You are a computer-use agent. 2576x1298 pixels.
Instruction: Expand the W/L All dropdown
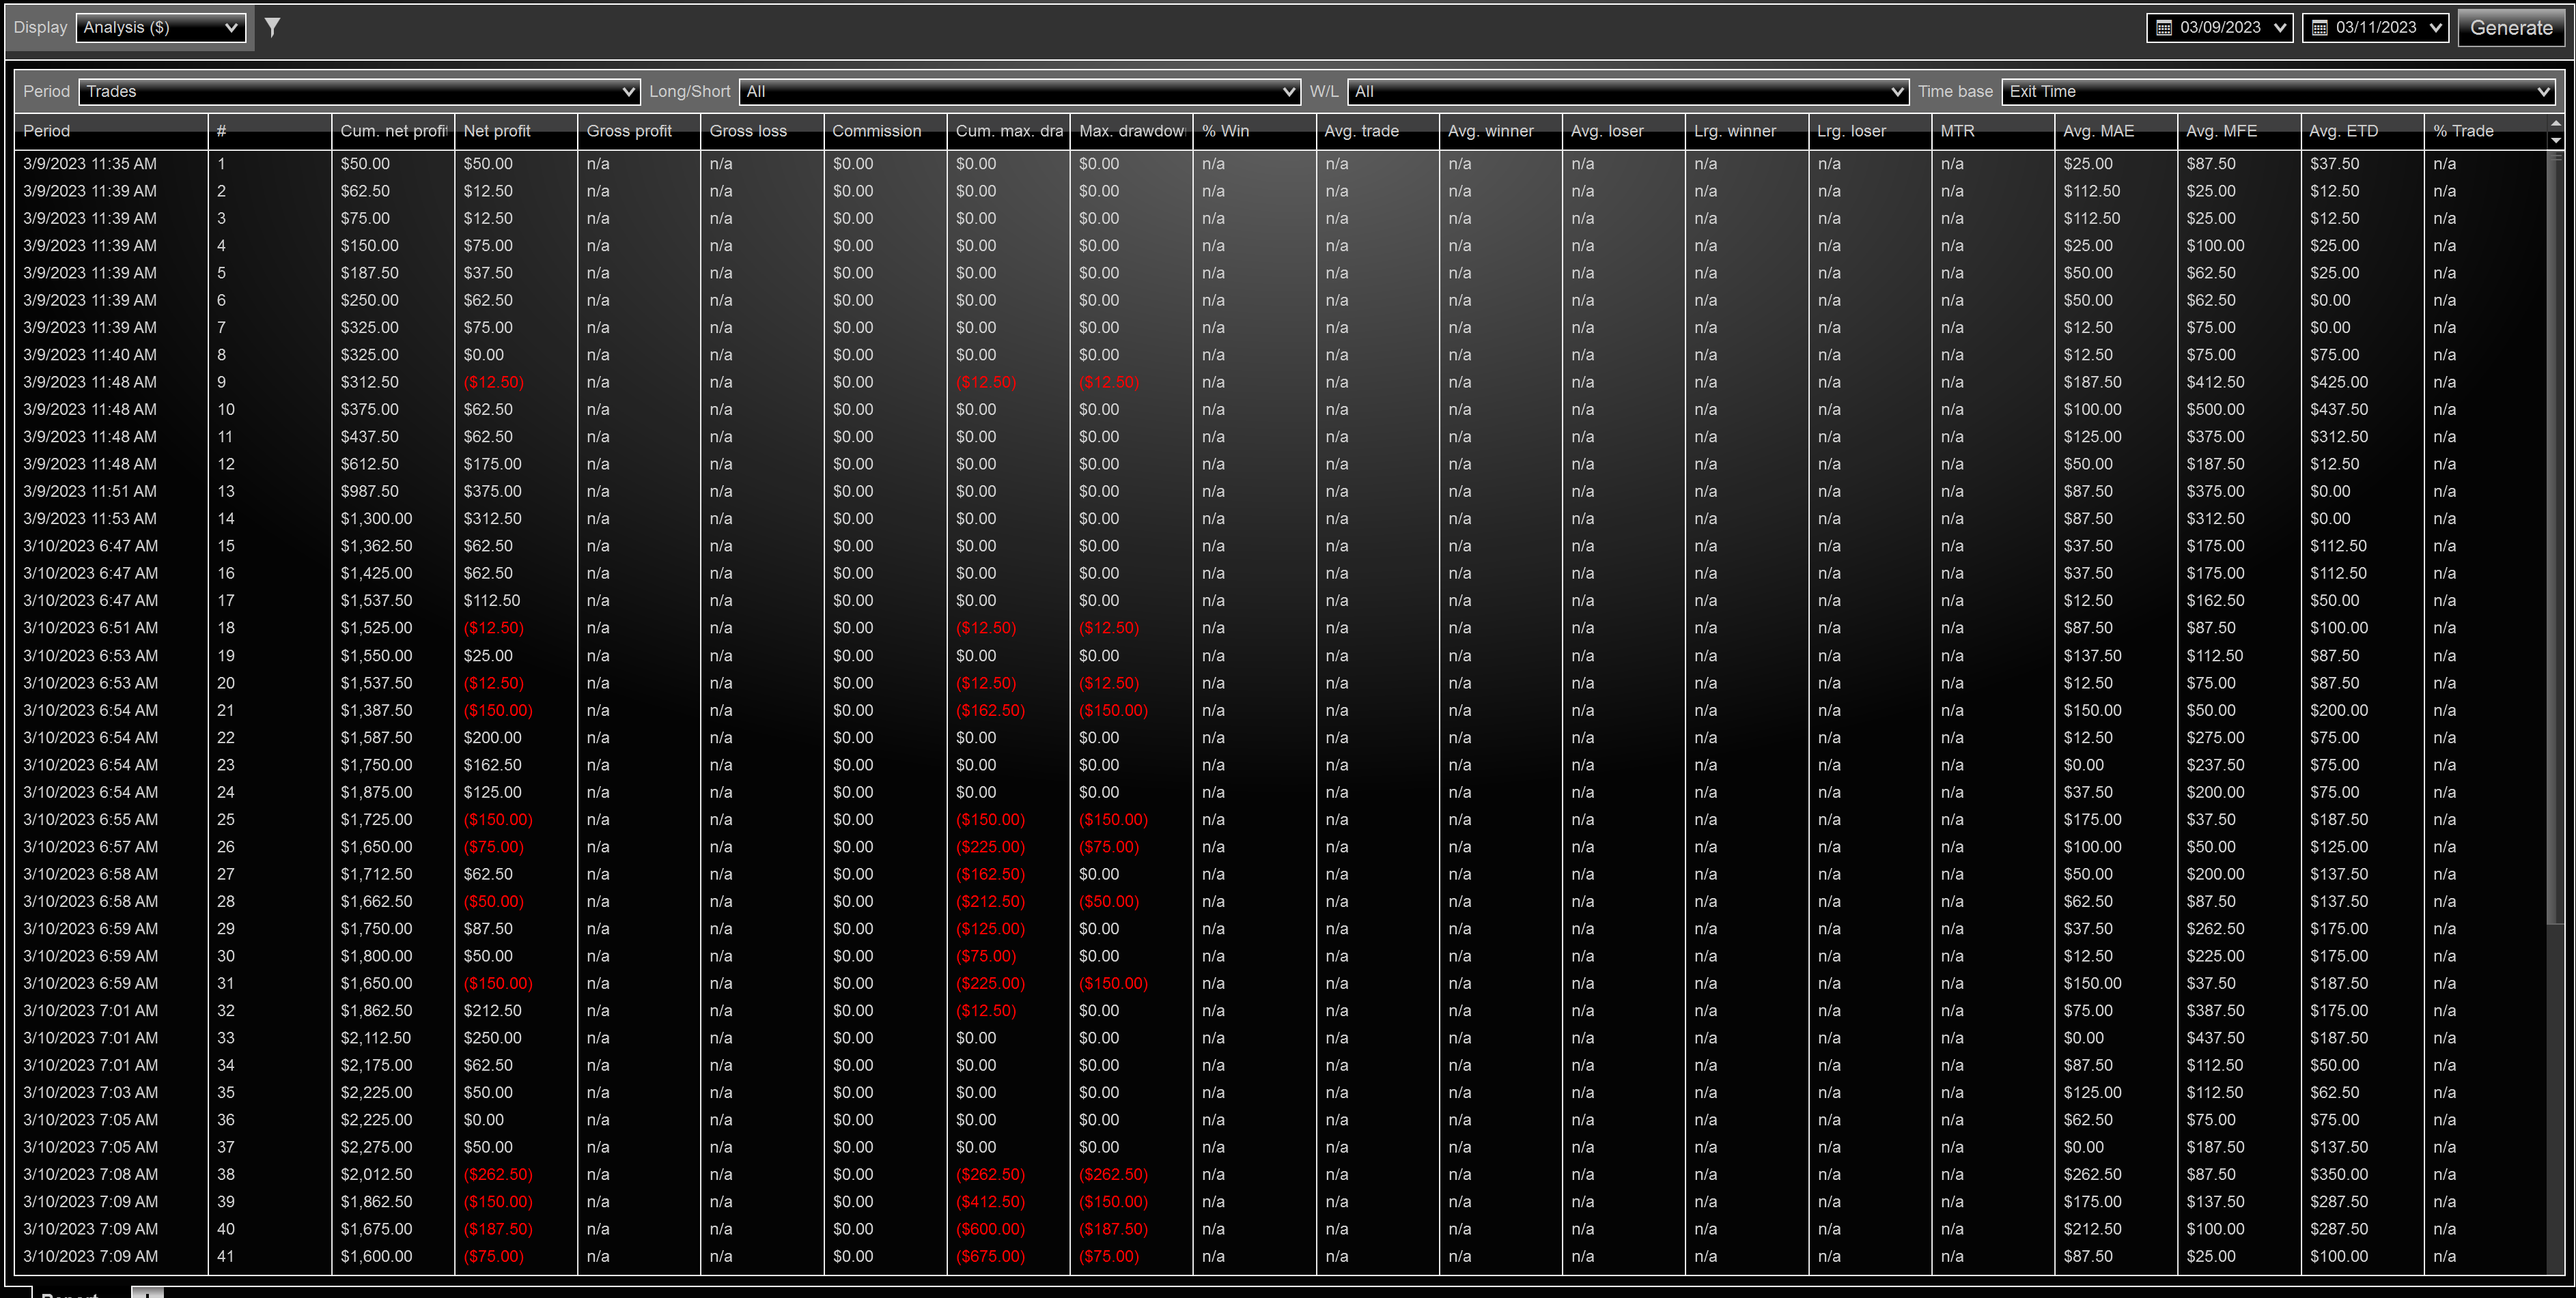(1628, 91)
